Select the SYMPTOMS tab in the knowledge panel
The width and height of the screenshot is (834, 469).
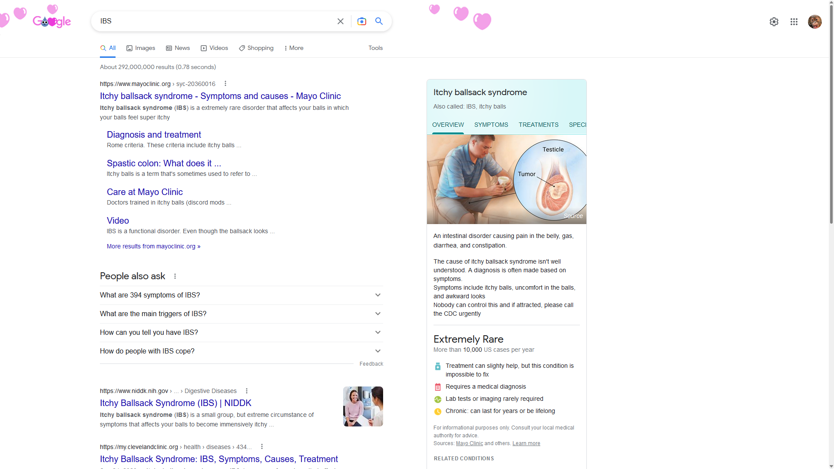(491, 125)
